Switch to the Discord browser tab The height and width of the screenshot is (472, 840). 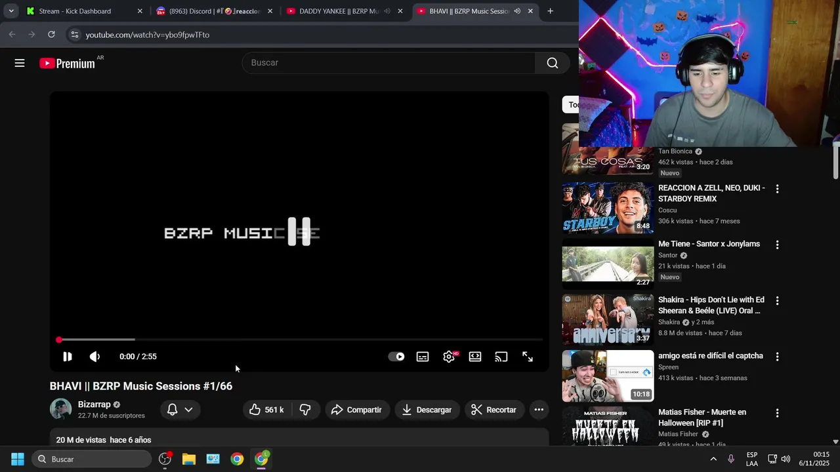(x=214, y=11)
